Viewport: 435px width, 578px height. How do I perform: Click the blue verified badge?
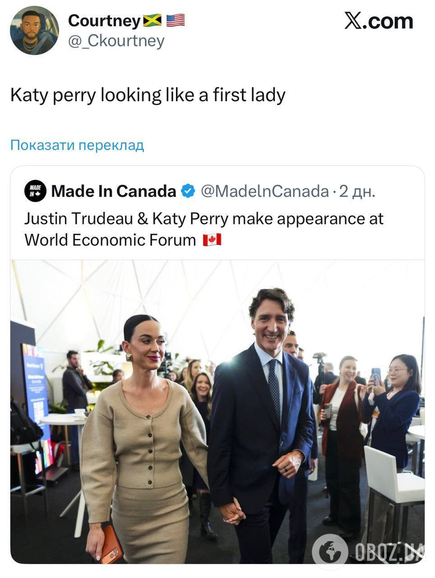[188, 191]
